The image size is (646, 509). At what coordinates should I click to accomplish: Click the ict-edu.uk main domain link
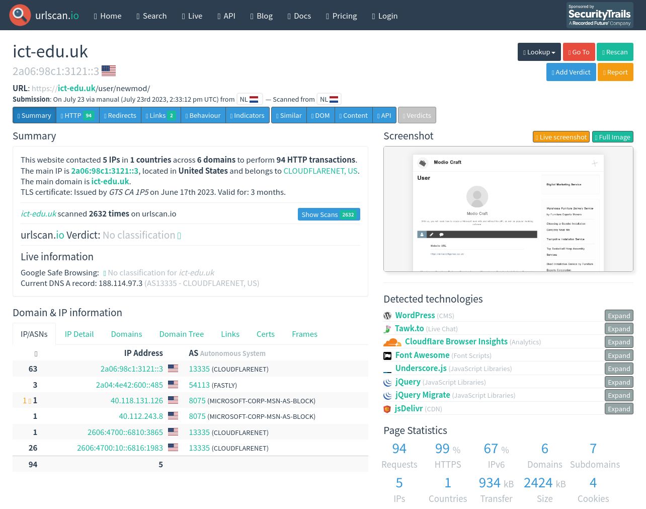110,181
